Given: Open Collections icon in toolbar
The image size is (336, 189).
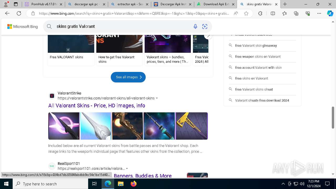Looking at the screenshot, I should [x=296, y=13].
